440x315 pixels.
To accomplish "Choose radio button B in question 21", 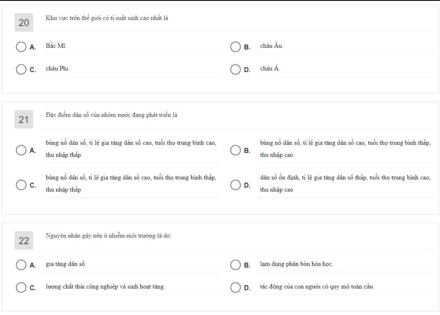I will pyautogui.click(x=235, y=150).
